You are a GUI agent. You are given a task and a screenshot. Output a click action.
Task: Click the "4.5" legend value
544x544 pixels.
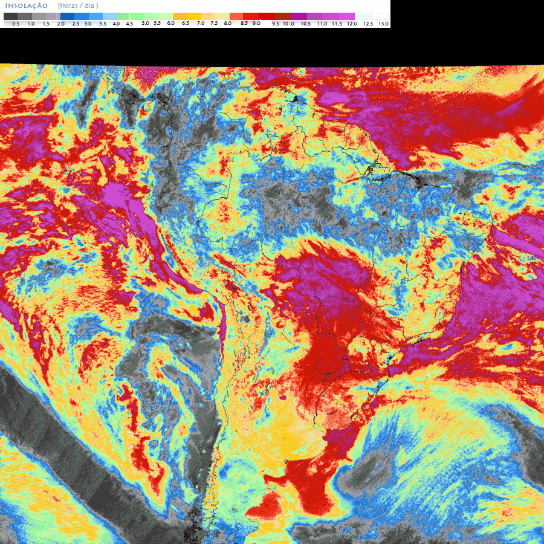[x=130, y=24]
